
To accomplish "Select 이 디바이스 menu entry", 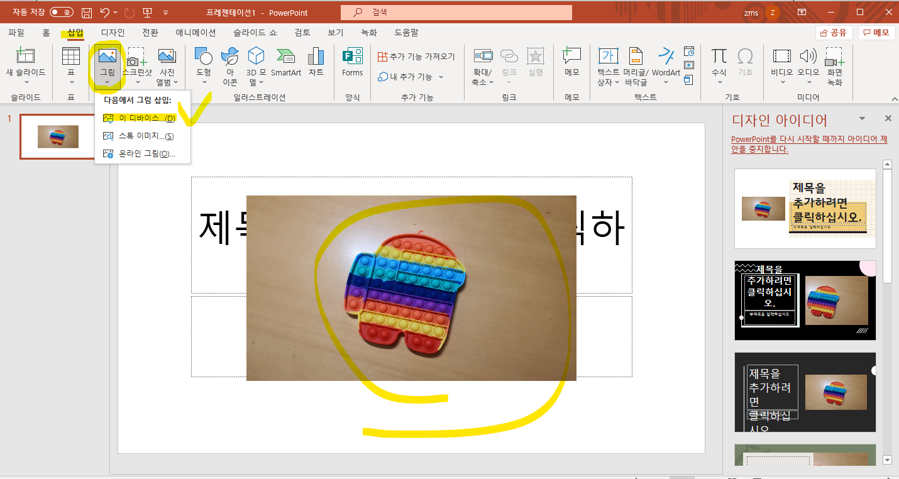I will (143, 118).
